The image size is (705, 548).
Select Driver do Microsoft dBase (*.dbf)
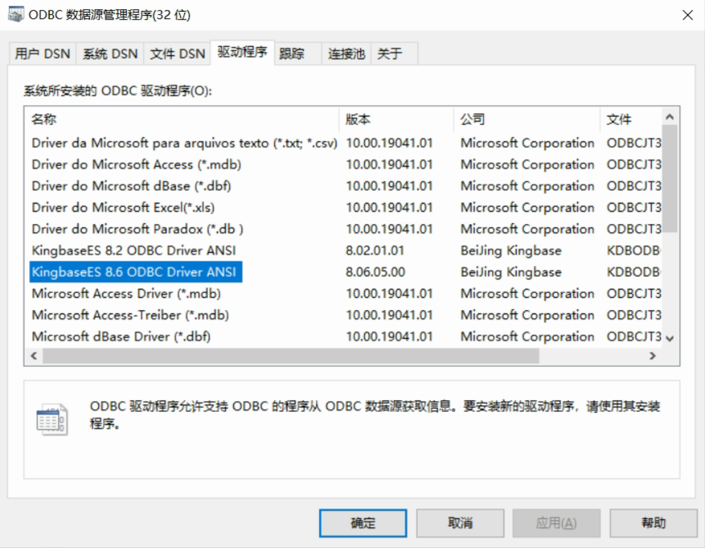tap(131, 186)
